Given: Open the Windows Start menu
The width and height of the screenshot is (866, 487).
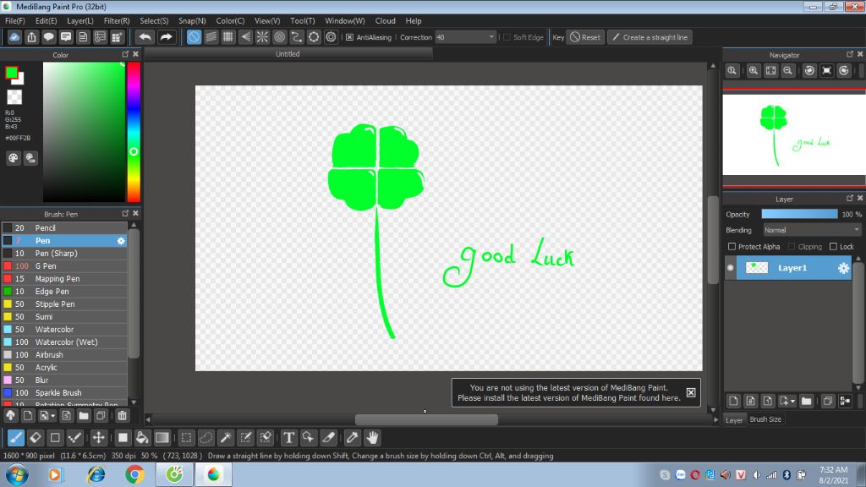Looking at the screenshot, I should [17, 474].
